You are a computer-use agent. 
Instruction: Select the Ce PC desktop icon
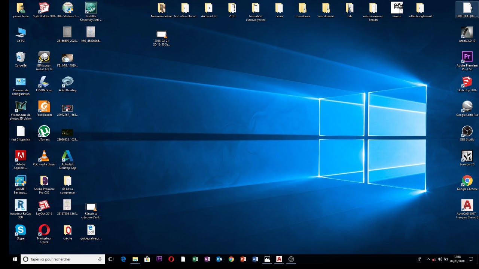coord(21,35)
